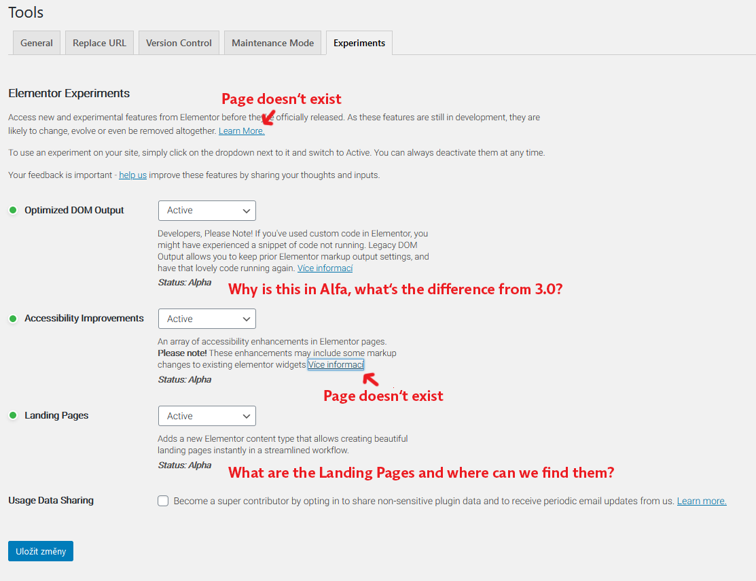Enable the Usage Data Sharing checkbox
This screenshot has height=581, width=756.
click(162, 501)
